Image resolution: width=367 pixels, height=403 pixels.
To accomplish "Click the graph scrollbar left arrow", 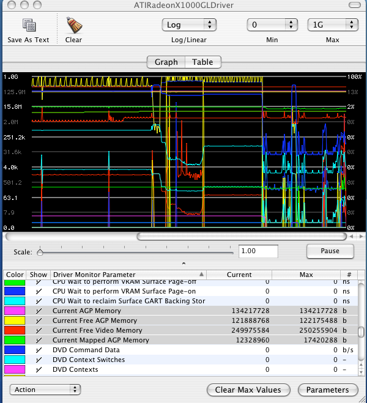I will tap(352, 236).
